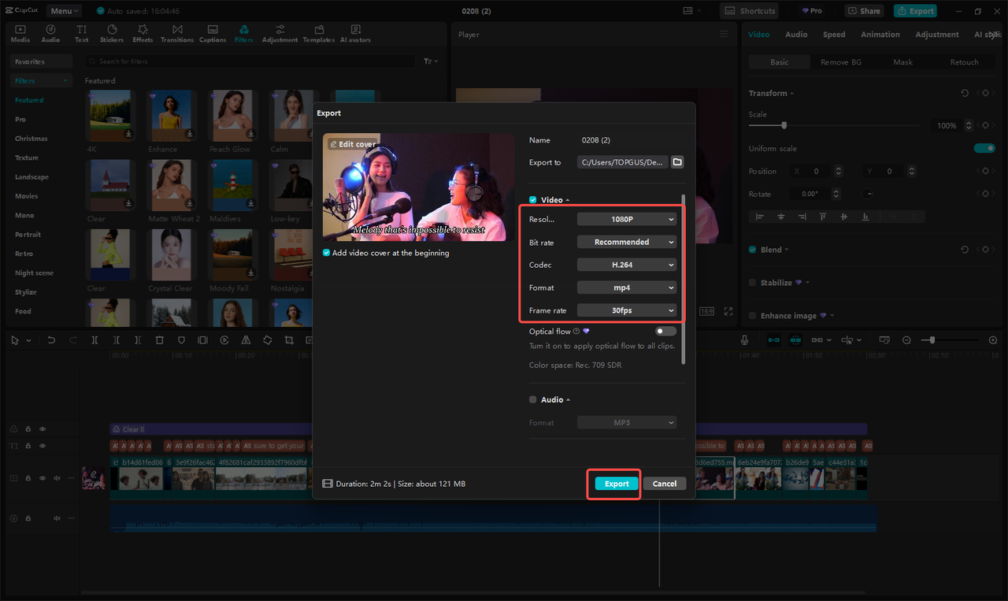Start a voiceover with the microphone icon

tap(744, 339)
